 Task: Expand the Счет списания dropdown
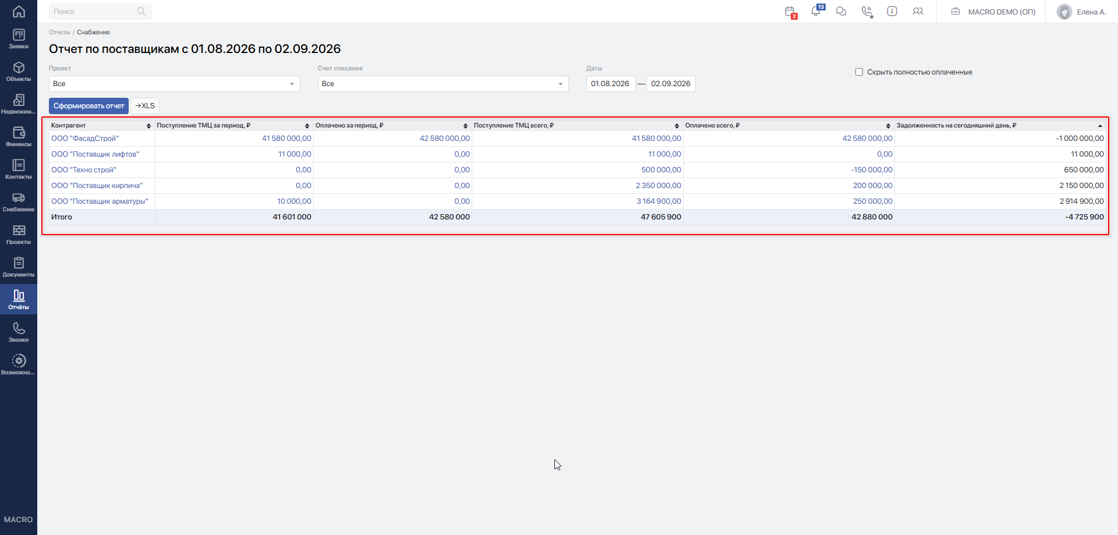click(x=443, y=84)
